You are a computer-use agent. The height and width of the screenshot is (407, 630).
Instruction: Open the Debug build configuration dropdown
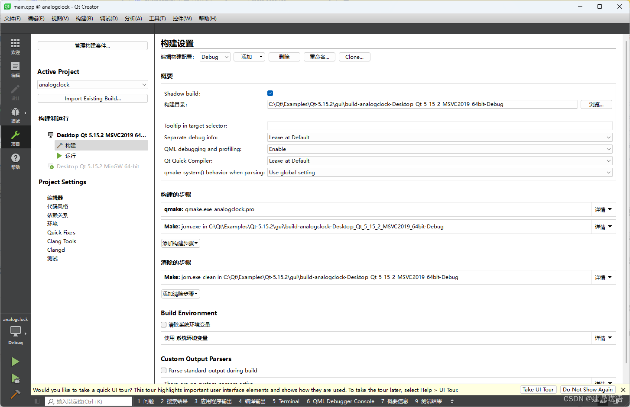tap(215, 57)
